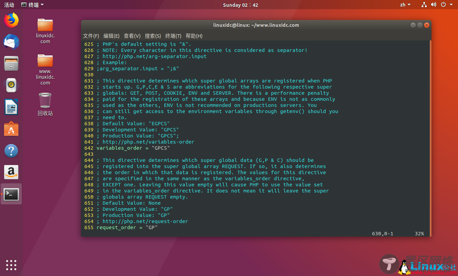Viewport: 458px width, 276px height.
Task: Click the terminal vertical scrollbar
Action: [x=430, y=139]
